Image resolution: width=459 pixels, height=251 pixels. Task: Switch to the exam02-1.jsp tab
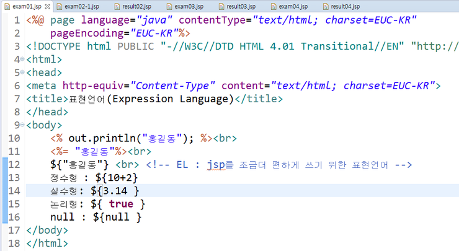[78, 6]
